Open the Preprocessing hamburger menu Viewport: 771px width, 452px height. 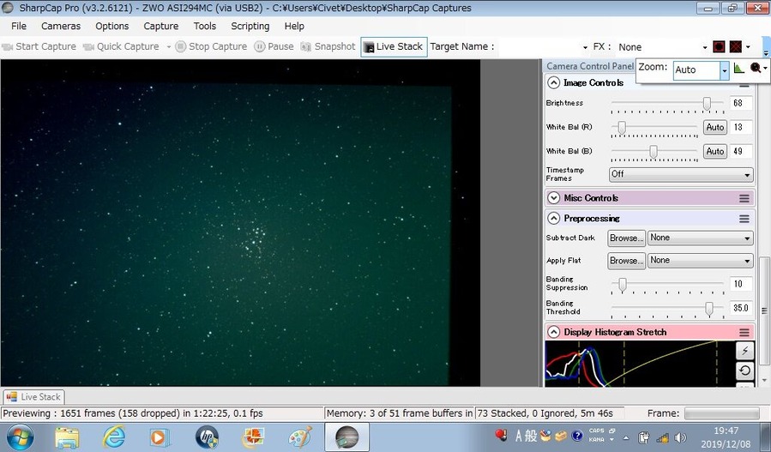point(744,219)
